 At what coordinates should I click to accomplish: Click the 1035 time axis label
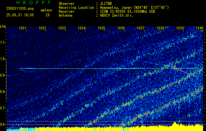tap(101, 28)
